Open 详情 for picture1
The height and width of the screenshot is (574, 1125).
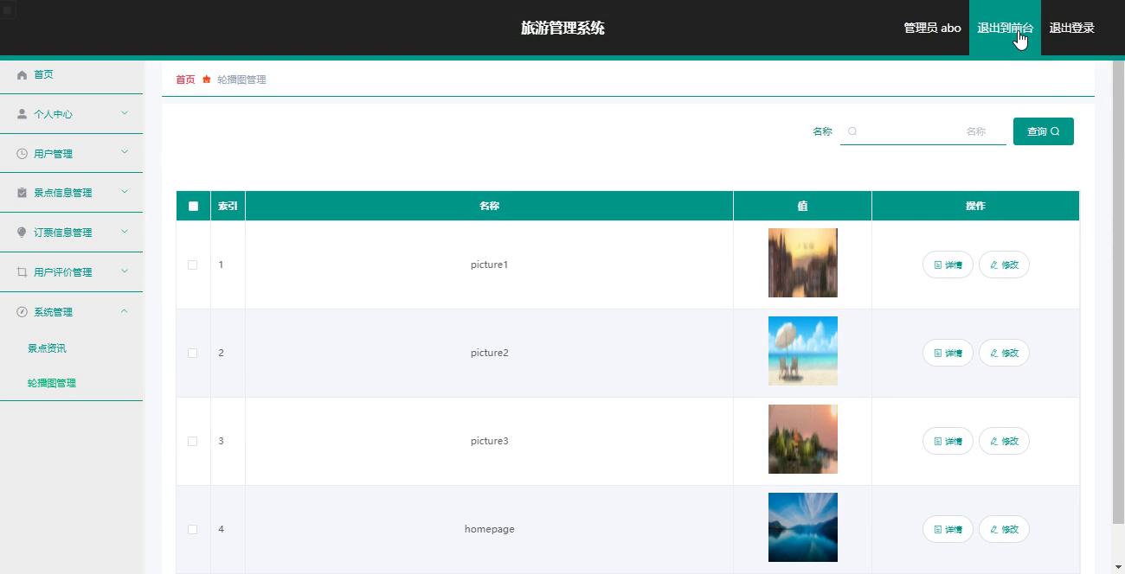(x=948, y=265)
